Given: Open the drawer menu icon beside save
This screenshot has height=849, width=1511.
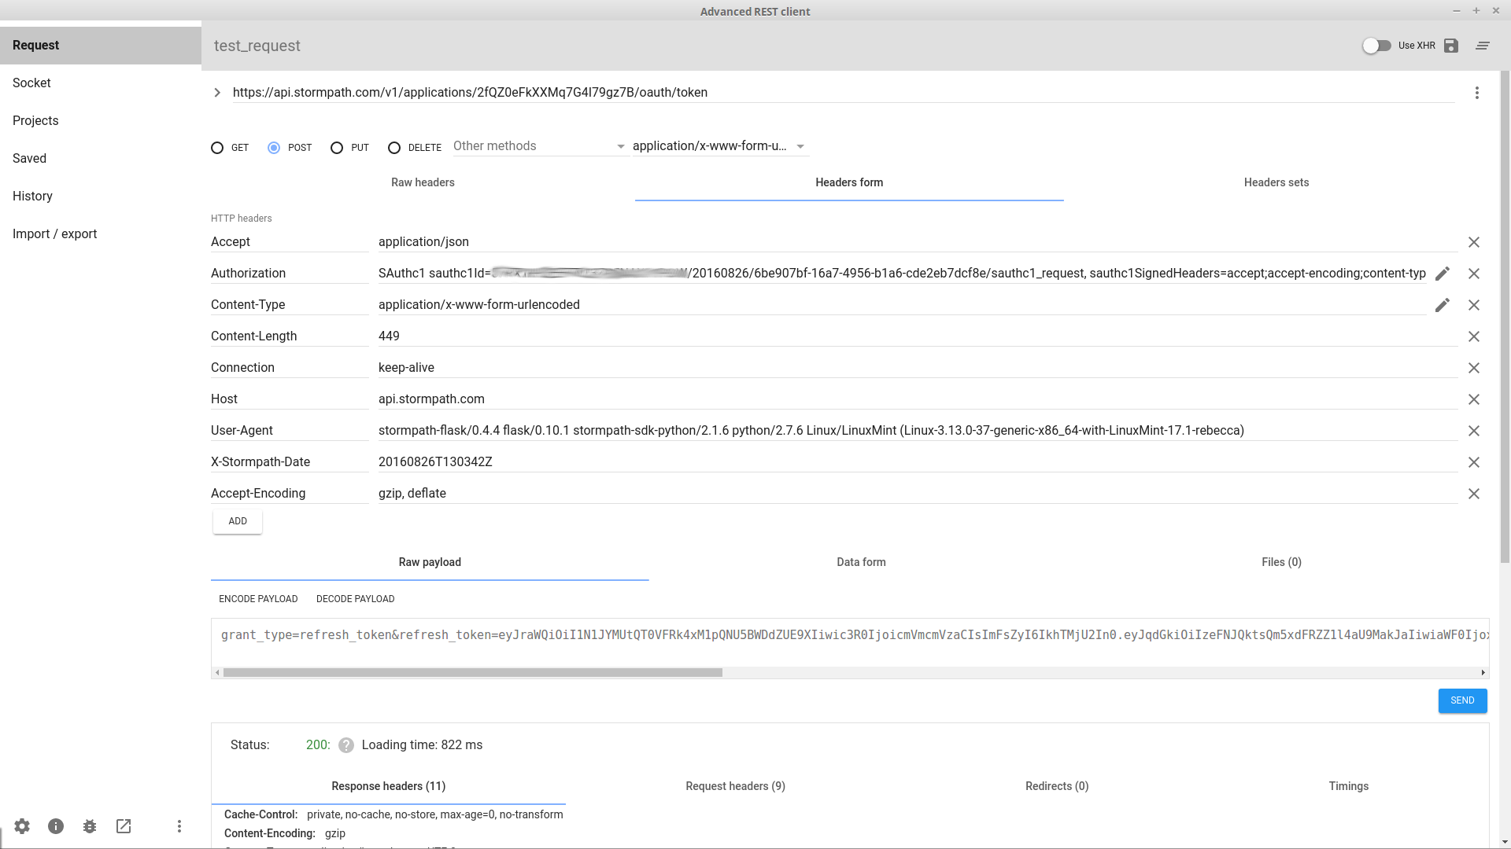Looking at the screenshot, I should [x=1483, y=46].
